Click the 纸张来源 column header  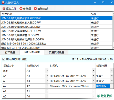(x=104, y=66)
